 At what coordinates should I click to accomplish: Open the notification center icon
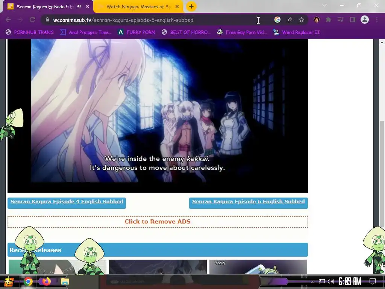pyautogui.click(x=373, y=281)
